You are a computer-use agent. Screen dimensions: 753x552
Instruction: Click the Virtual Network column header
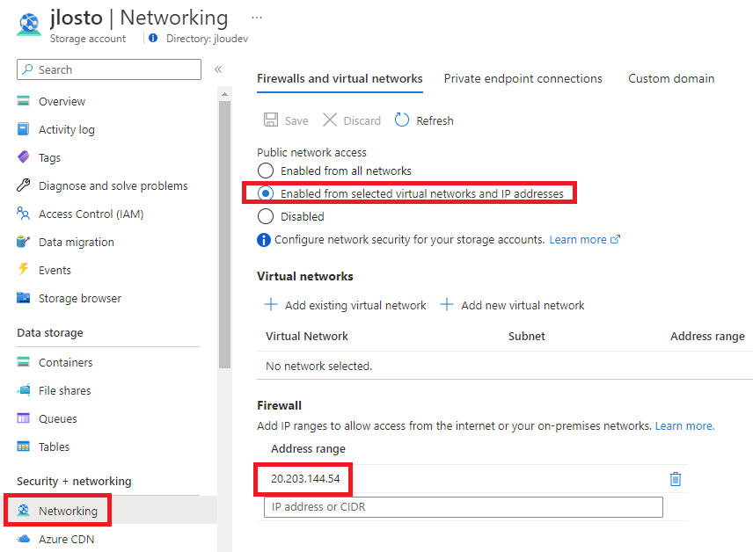pos(307,336)
